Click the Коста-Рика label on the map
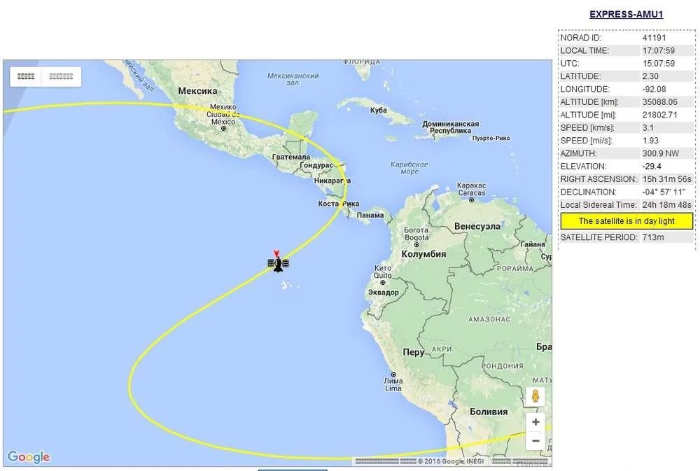Viewport: 700px width, 471px height. tap(338, 204)
